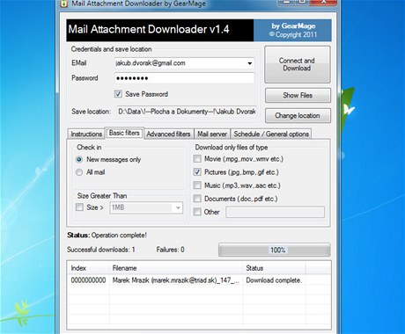
Task: Click the Other file types text field
Action: [276, 212]
